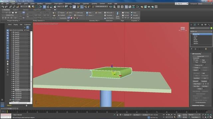Click the Play Animation button
This screenshot has height=119, width=213.
pos(169,115)
